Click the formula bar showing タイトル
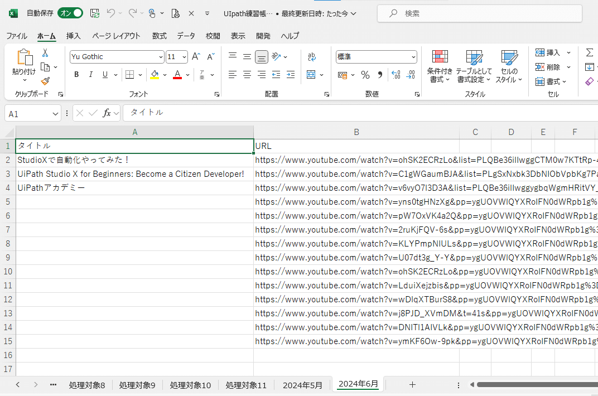Image resolution: width=598 pixels, height=396 pixels. [360, 113]
